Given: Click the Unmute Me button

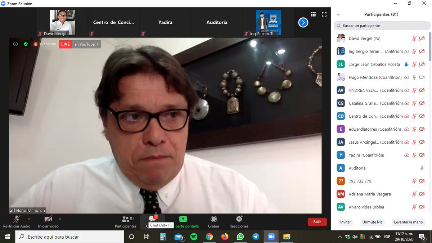Looking at the screenshot, I should coord(372,222).
